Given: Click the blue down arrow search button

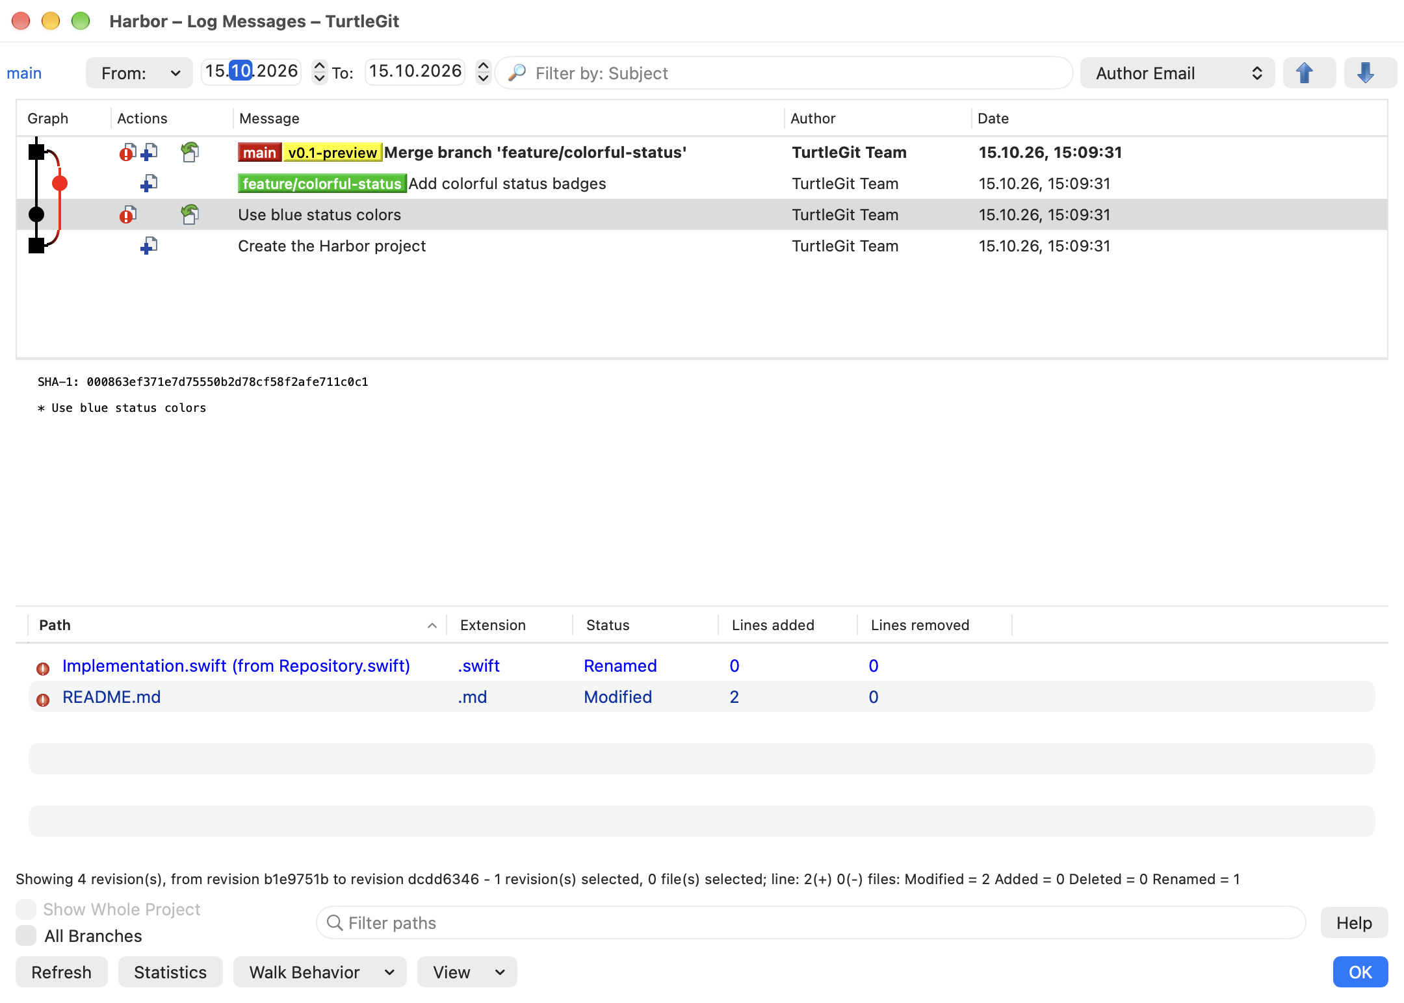Looking at the screenshot, I should pos(1370,73).
